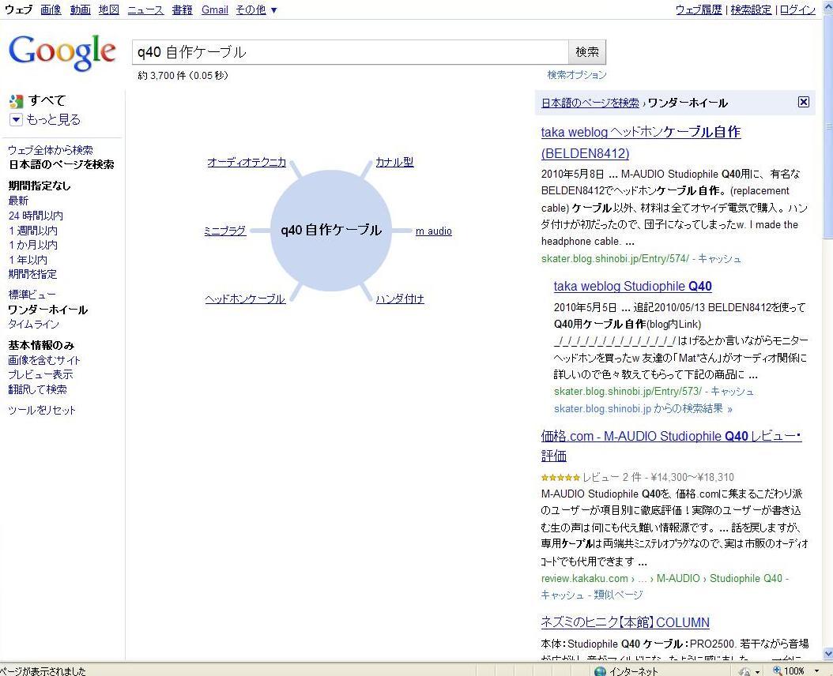This screenshot has width=833, height=676.
Task: Click the インターネット zone globe icon
Action: tap(600, 671)
